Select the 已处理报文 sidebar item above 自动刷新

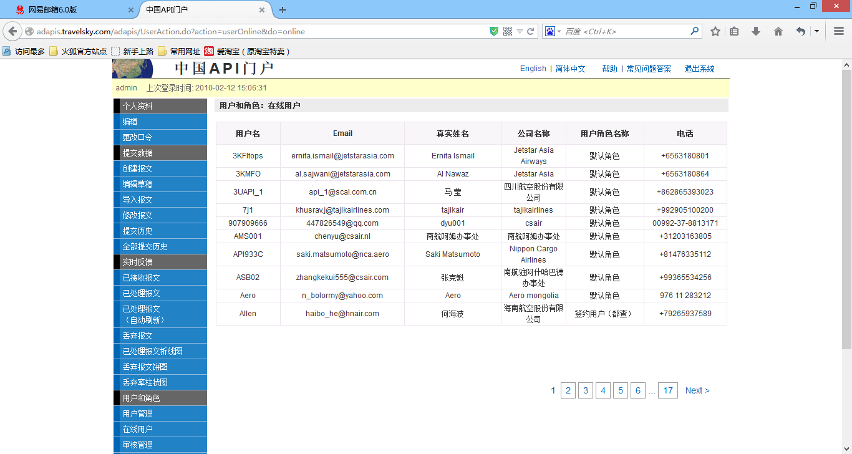click(160, 293)
